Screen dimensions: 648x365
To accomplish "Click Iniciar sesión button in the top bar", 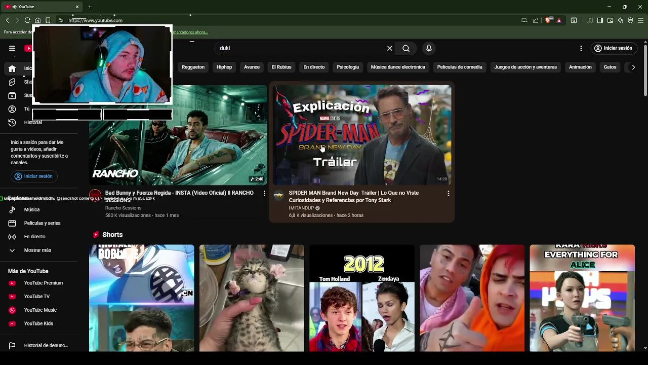I will (x=614, y=48).
